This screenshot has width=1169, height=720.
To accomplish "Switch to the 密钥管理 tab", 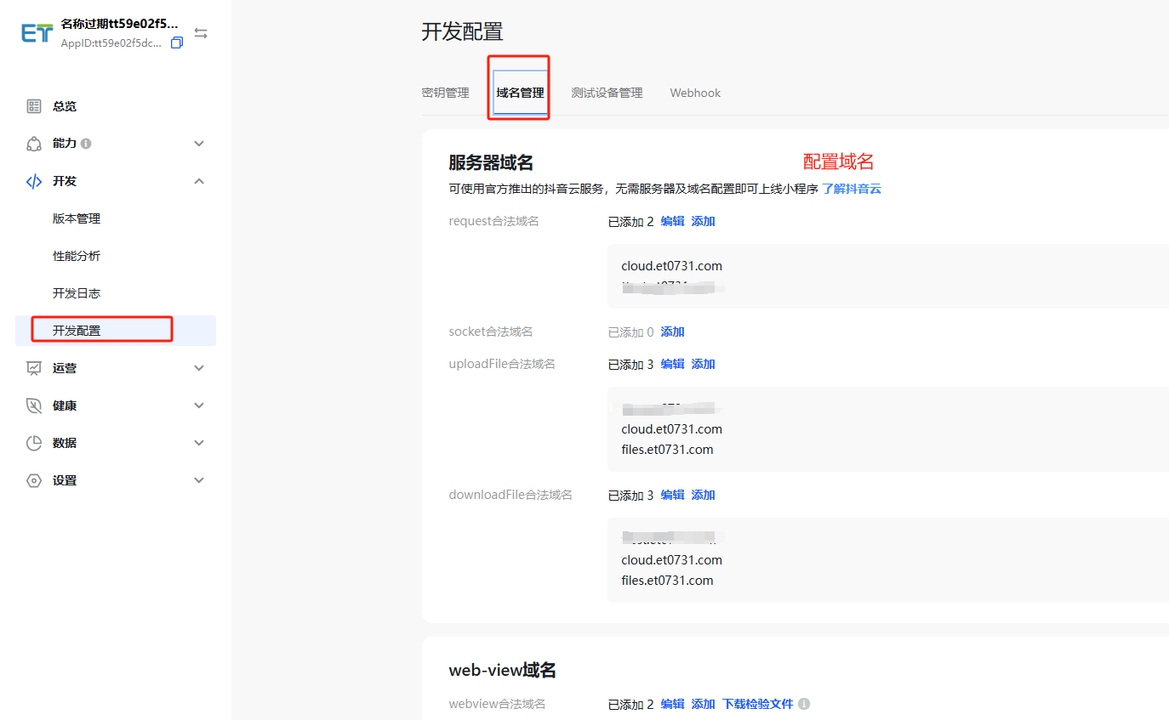I will coord(445,93).
